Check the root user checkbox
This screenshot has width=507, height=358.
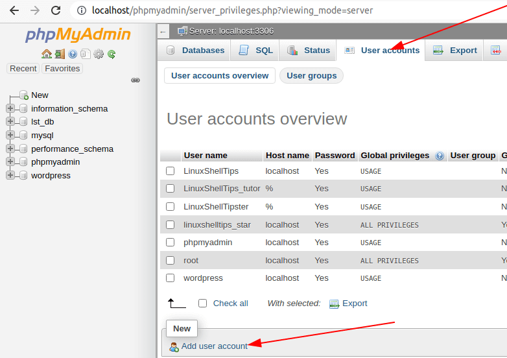click(170, 260)
